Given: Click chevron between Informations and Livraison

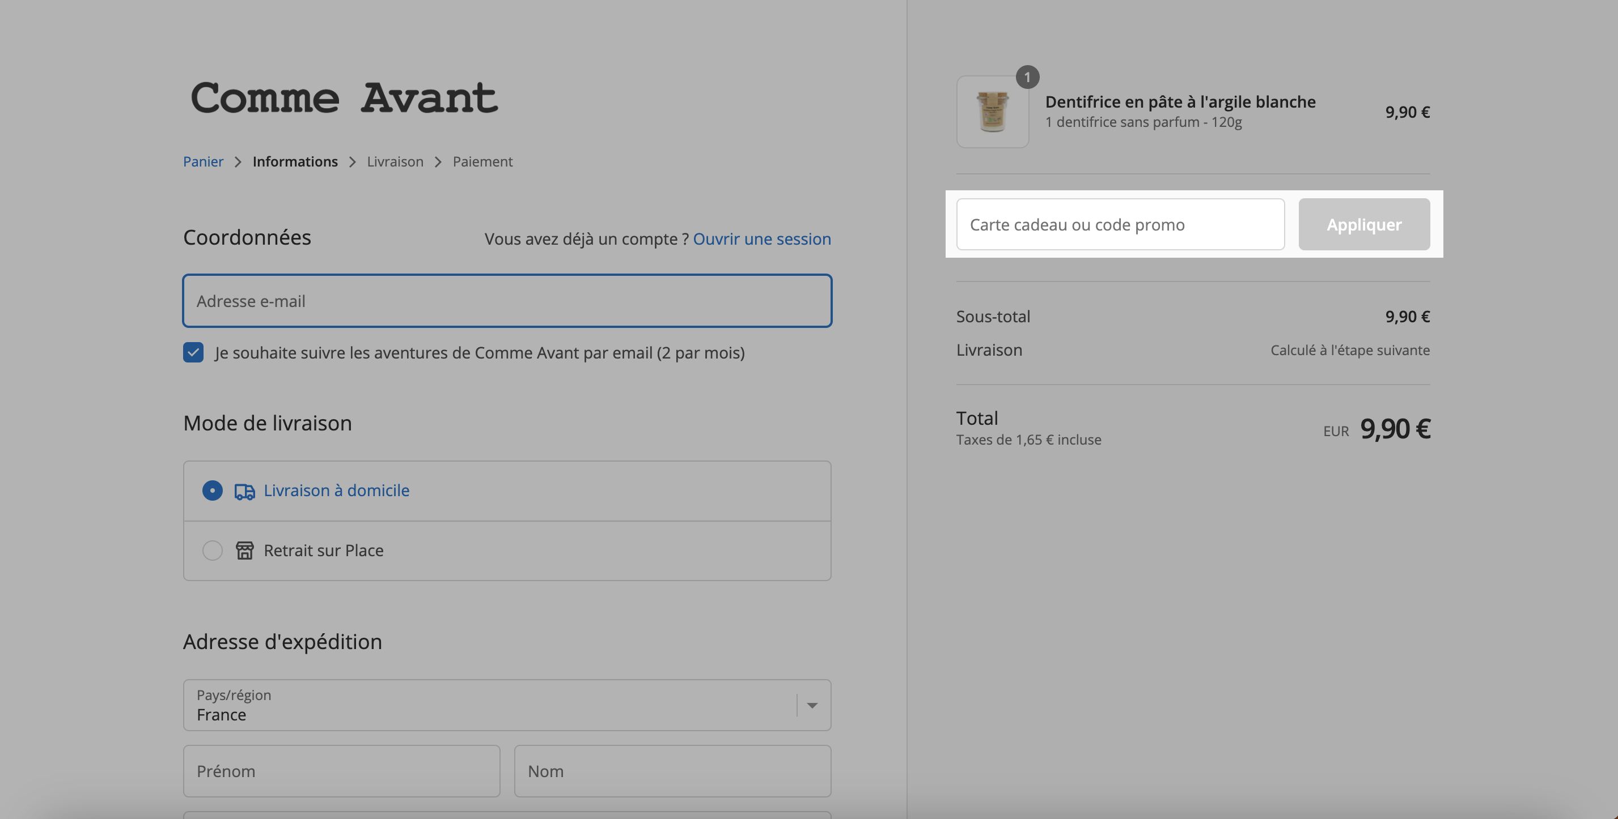Looking at the screenshot, I should tap(353, 162).
